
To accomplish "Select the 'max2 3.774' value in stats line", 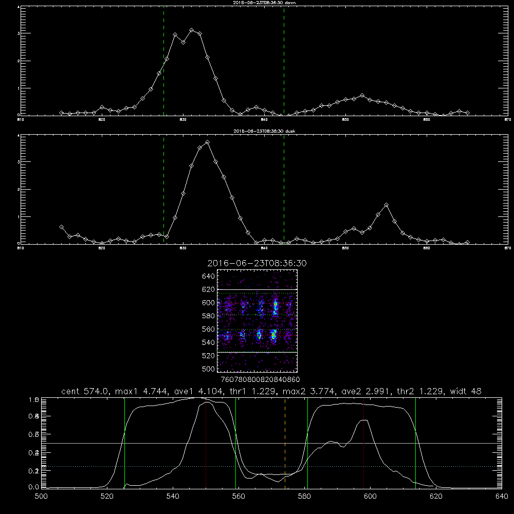I will tap(309, 391).
